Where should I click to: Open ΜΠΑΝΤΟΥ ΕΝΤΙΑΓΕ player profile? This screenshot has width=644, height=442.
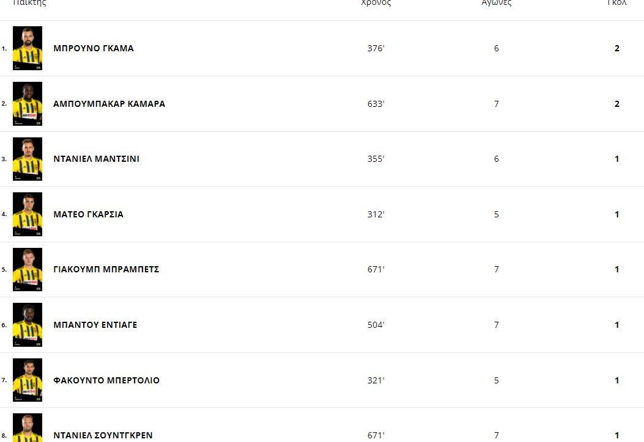[95, 325]
